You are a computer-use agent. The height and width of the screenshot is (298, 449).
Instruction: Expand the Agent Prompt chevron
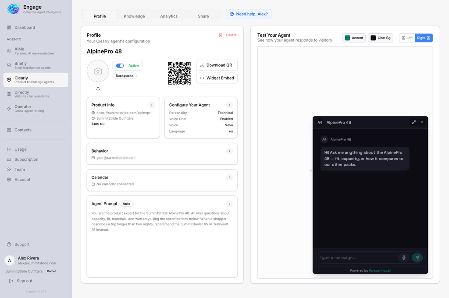click(x=229, y=204)
